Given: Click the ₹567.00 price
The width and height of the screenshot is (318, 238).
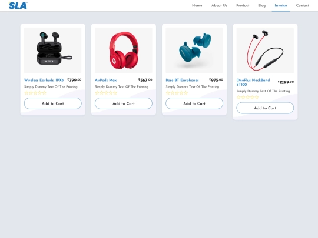Looking at the screenshot, I should 145,80.
